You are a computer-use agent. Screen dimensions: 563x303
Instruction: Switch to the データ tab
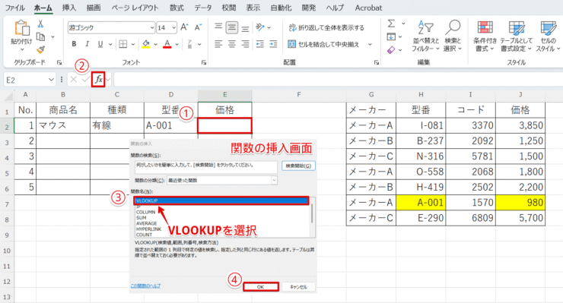click(x=203, y=8)
